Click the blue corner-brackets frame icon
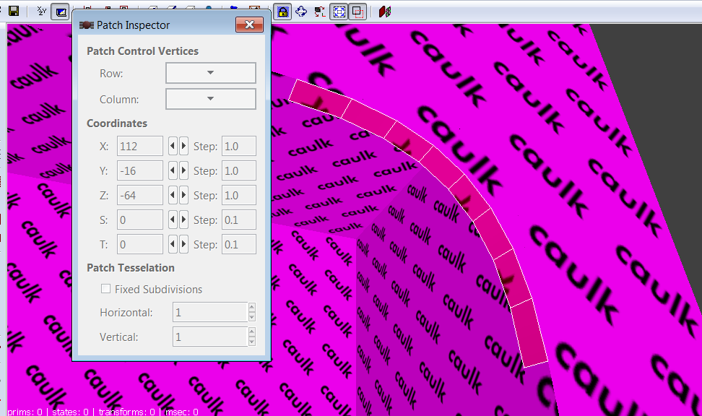The width and height of the screenshot is (702, 416). 338,12
